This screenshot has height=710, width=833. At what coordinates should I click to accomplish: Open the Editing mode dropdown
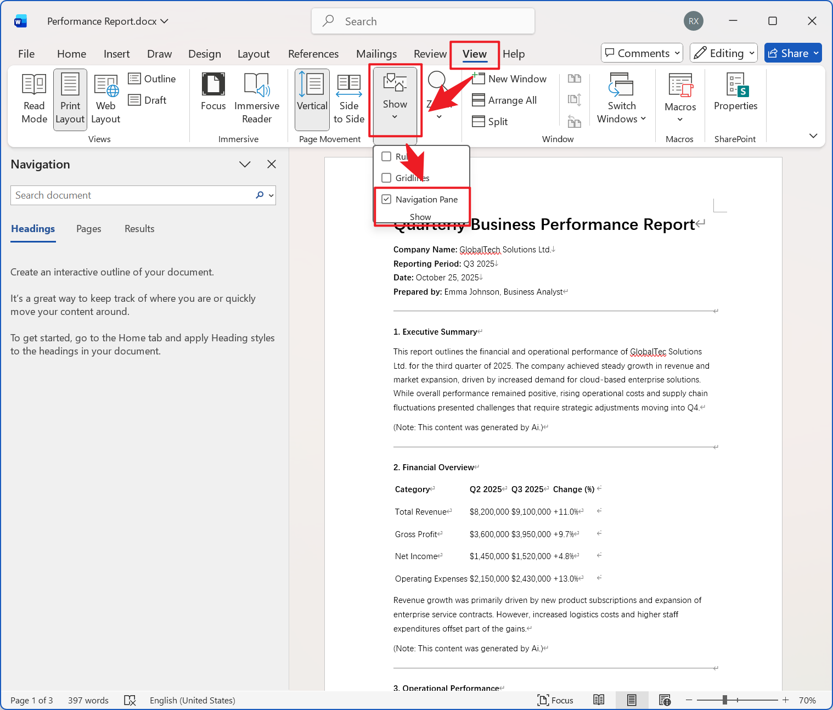pos(723,53)
